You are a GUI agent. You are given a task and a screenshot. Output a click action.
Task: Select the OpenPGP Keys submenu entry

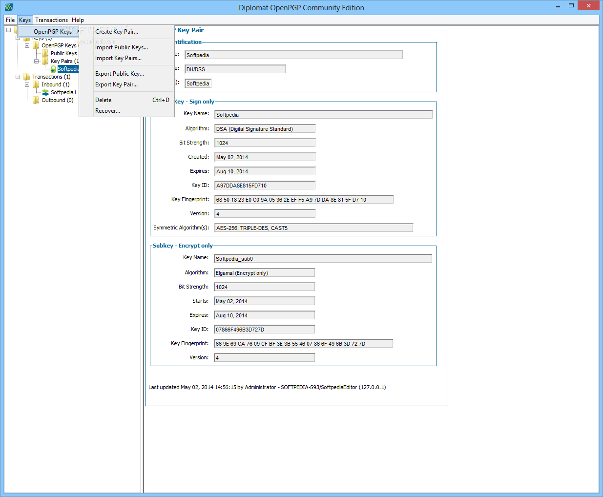click(49, 32)
